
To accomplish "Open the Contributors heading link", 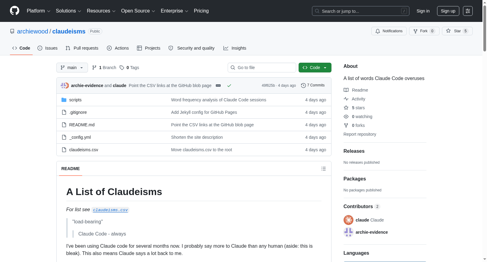I will pyautogui.click(x=362, y=207).
